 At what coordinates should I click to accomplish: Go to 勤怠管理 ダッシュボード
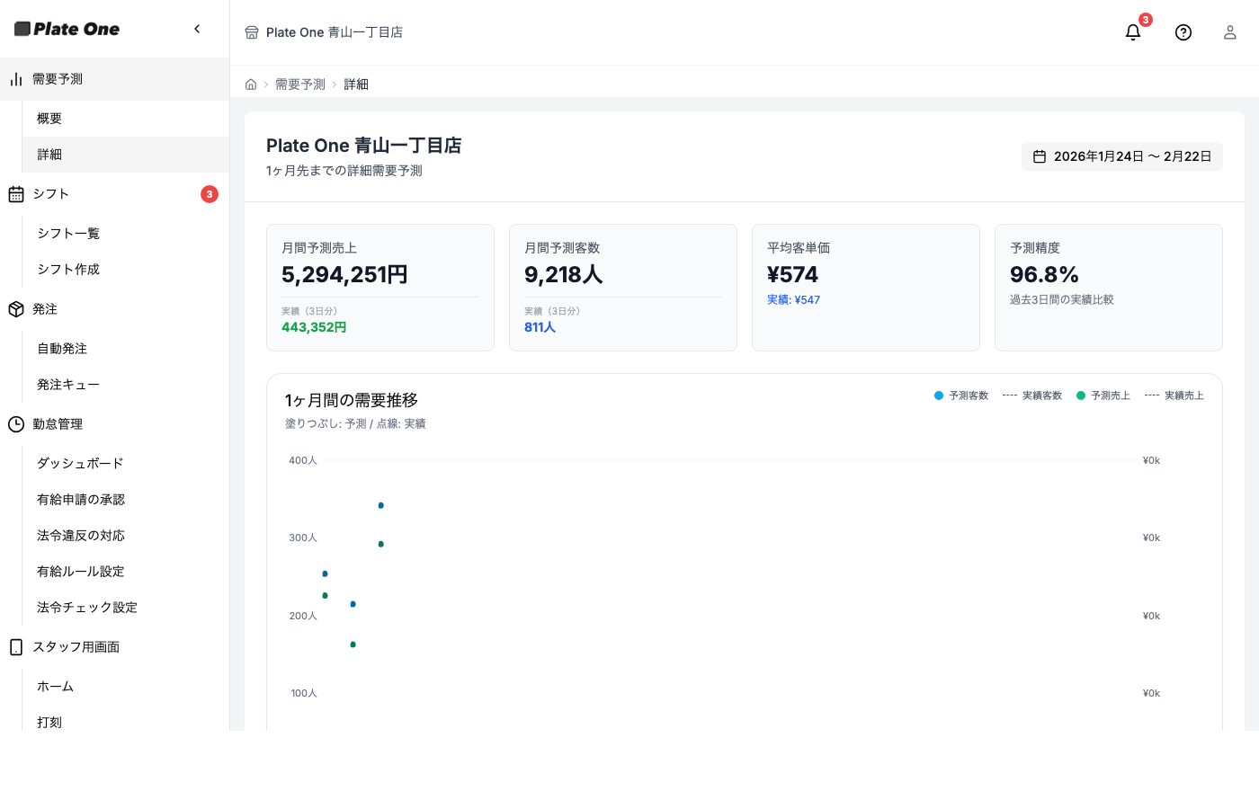(126, 464)
